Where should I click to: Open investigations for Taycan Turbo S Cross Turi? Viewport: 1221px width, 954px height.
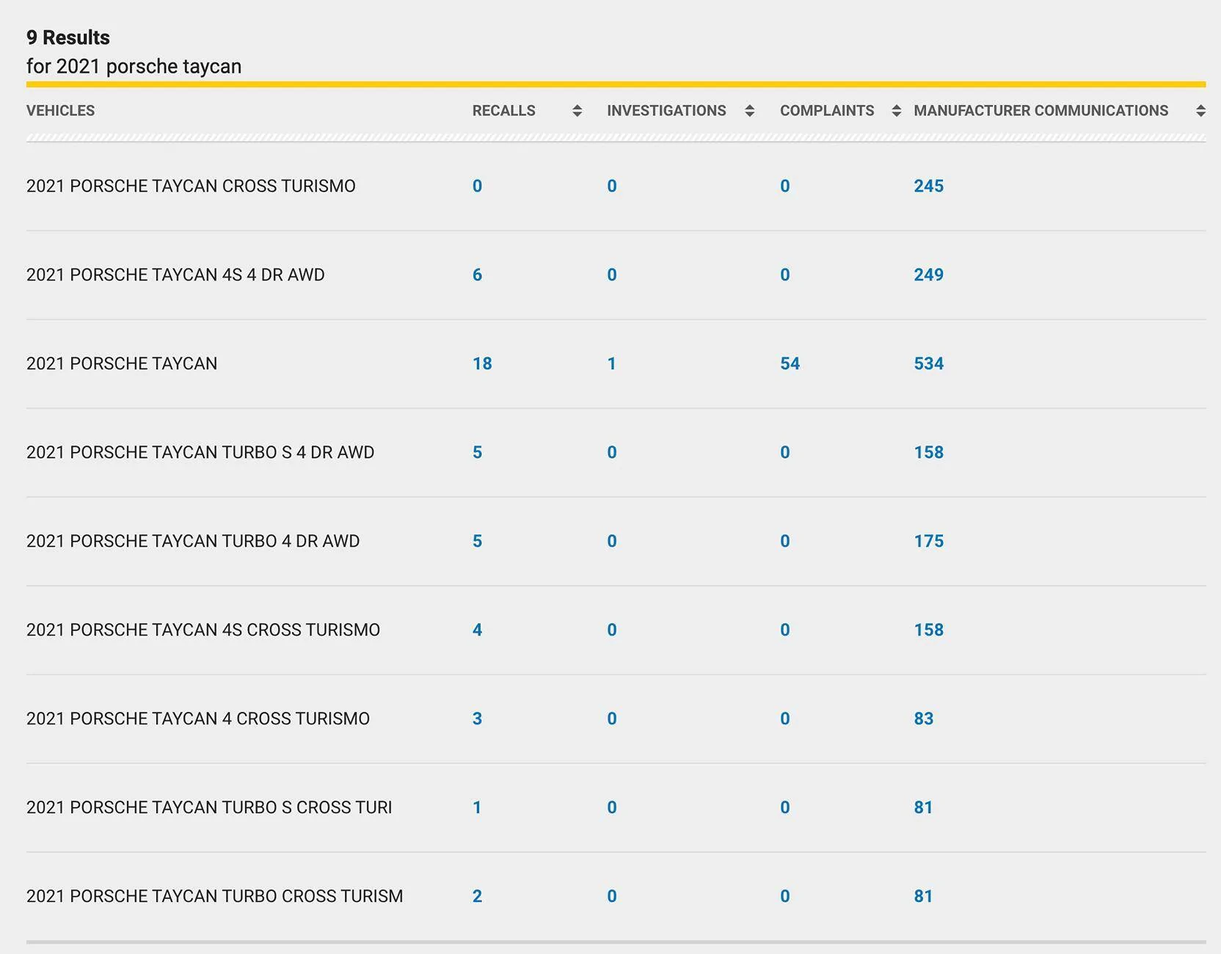pos(612,808)
